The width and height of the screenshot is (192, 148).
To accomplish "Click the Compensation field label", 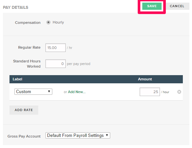I will click(x=28, y=23).
